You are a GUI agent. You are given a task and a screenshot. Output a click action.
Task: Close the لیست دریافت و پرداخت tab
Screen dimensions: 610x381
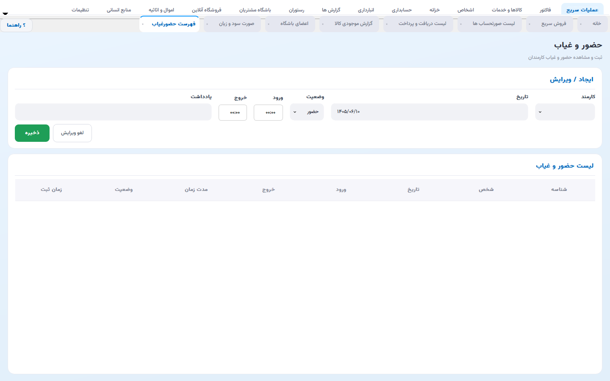[x=387, y=24]
